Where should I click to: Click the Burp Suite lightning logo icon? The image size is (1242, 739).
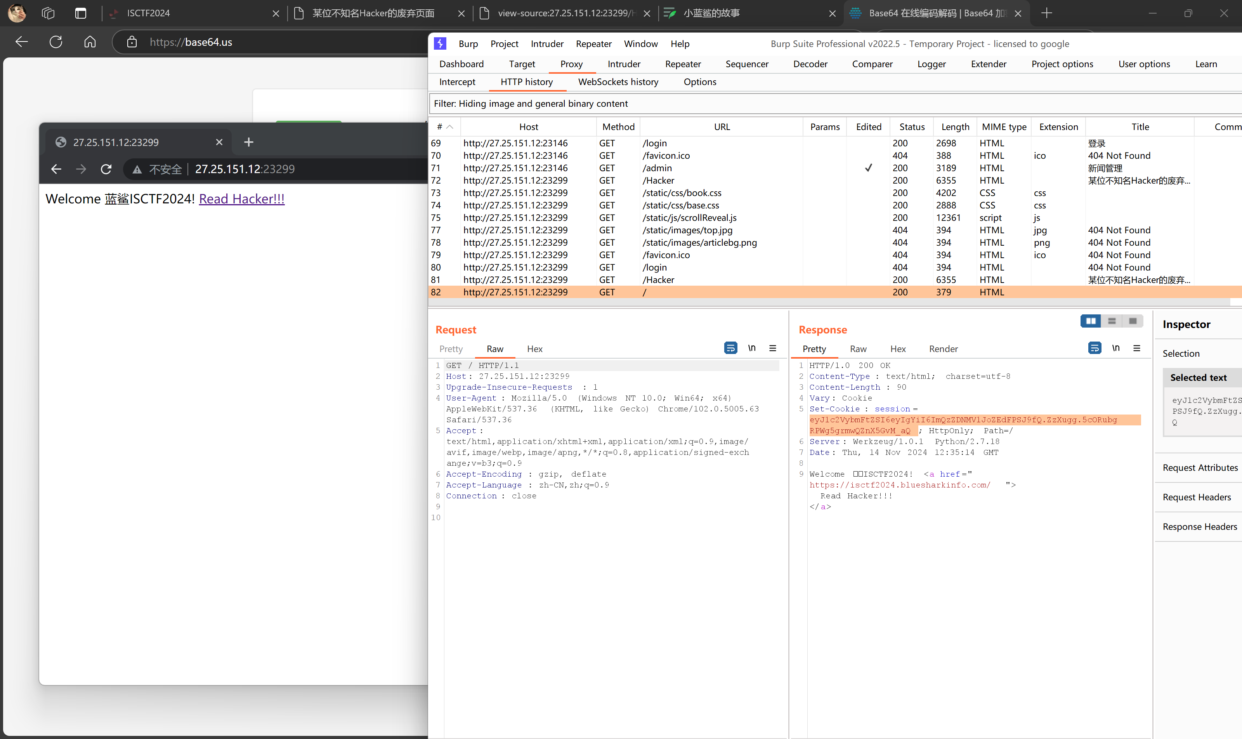[x=440, y=44]
